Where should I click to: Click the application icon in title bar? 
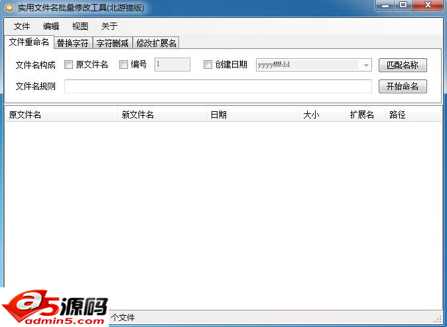[9, 8]
